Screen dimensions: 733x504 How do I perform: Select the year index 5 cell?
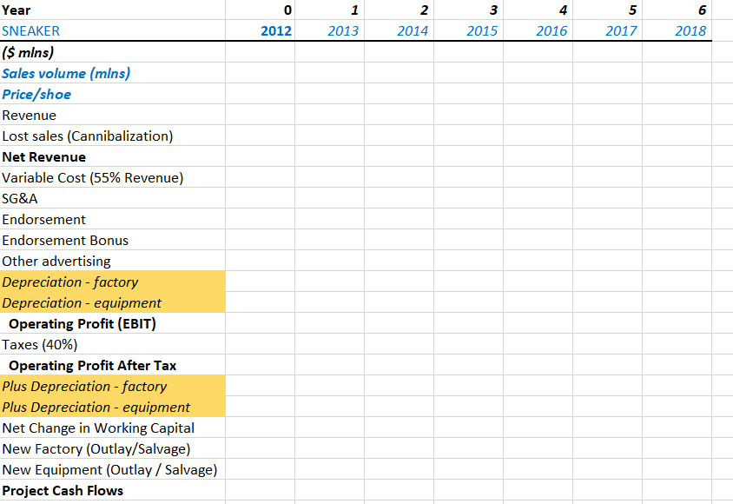tap(608, 10)
